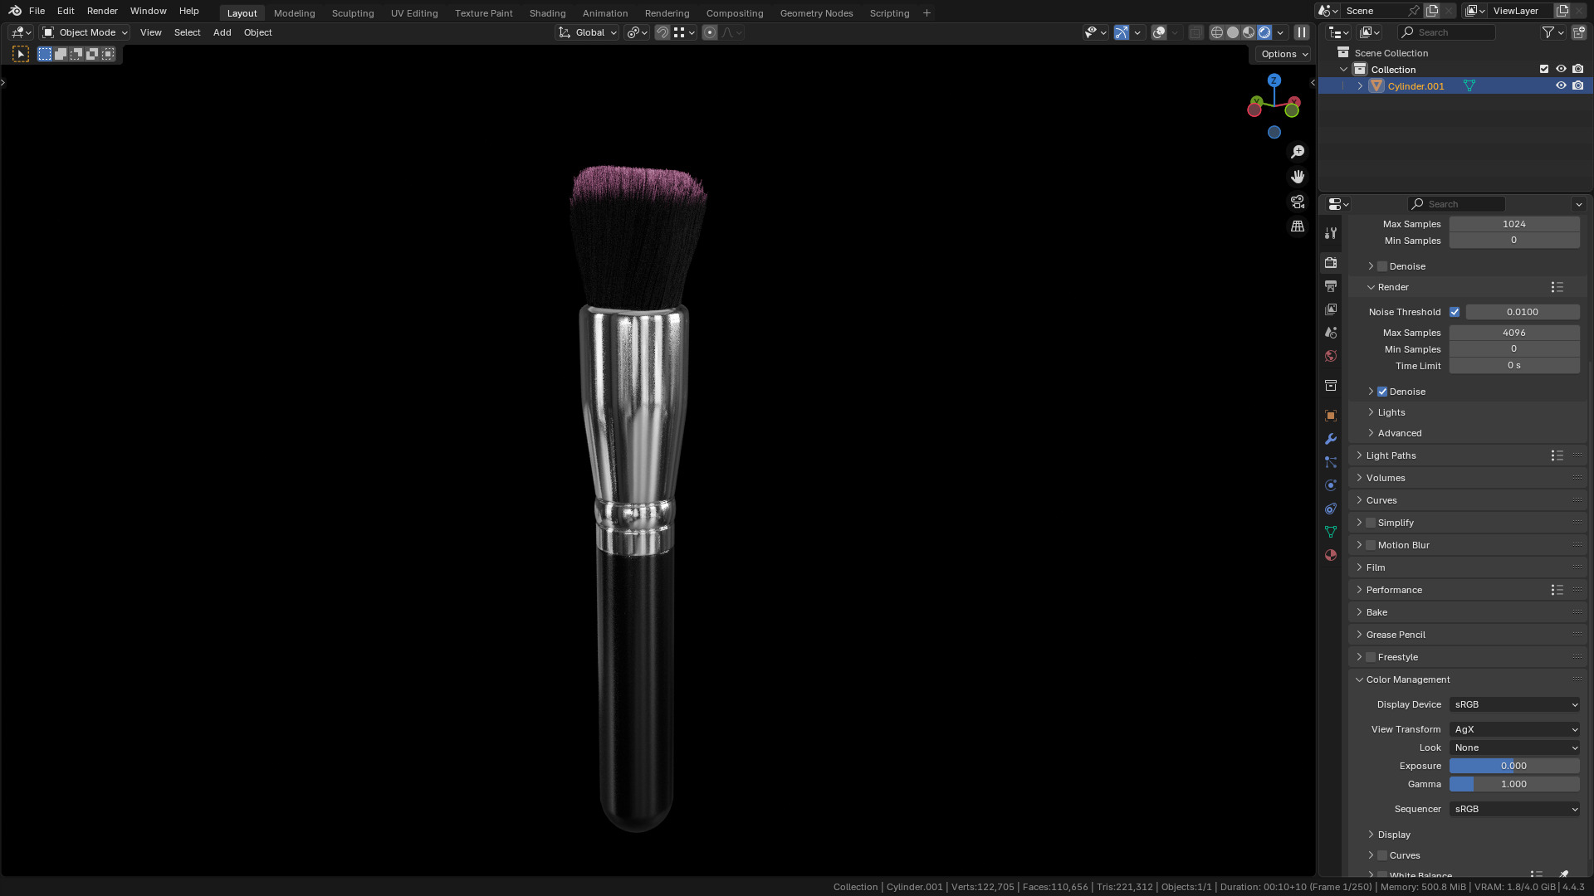
Task: Open the Physics properties tab
Action: click(x=1331, y=485)
